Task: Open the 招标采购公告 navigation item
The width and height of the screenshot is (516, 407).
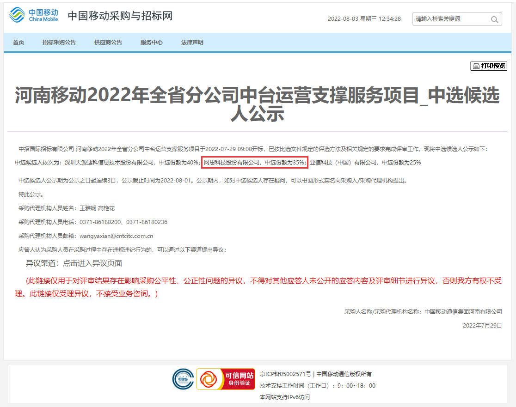Action: click(x=59, y=42)
